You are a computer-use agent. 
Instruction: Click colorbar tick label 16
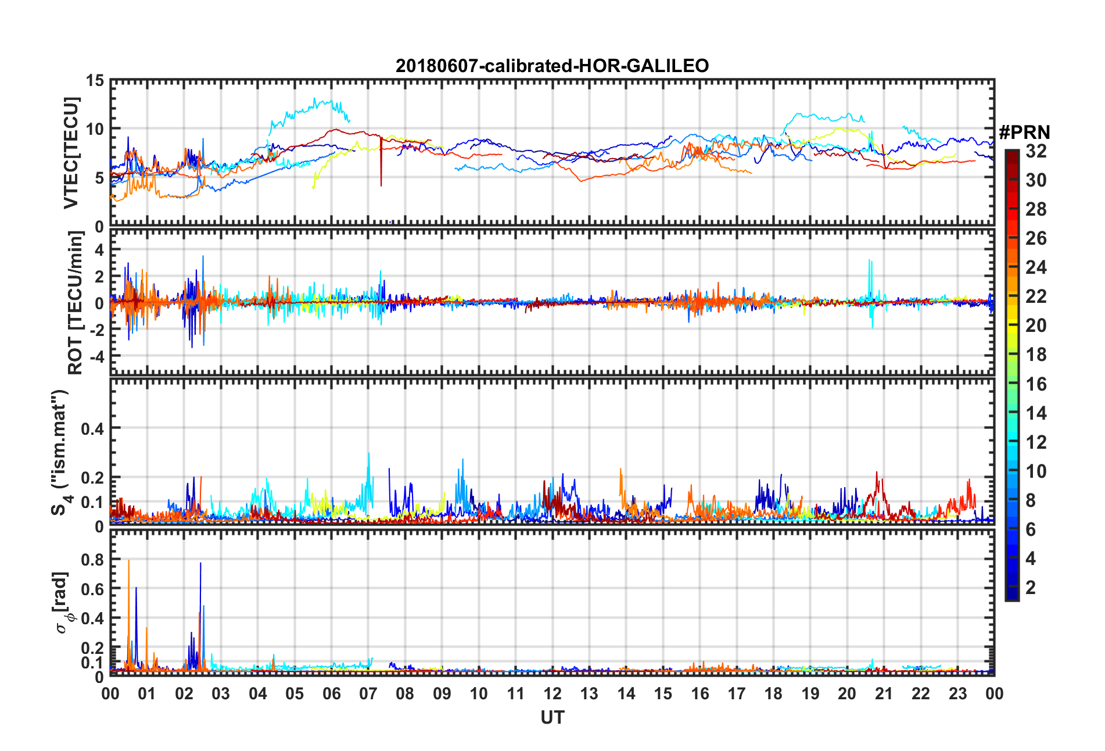click(x=1036, y=384)
